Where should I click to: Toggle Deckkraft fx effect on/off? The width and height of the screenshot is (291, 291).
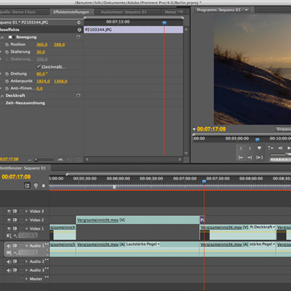(3, 96)
